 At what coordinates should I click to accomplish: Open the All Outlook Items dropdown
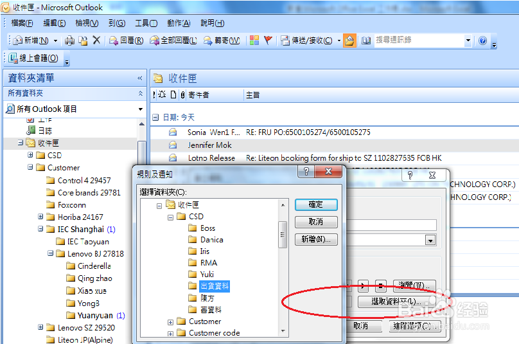pyautogui.click(x=140, y=109)
